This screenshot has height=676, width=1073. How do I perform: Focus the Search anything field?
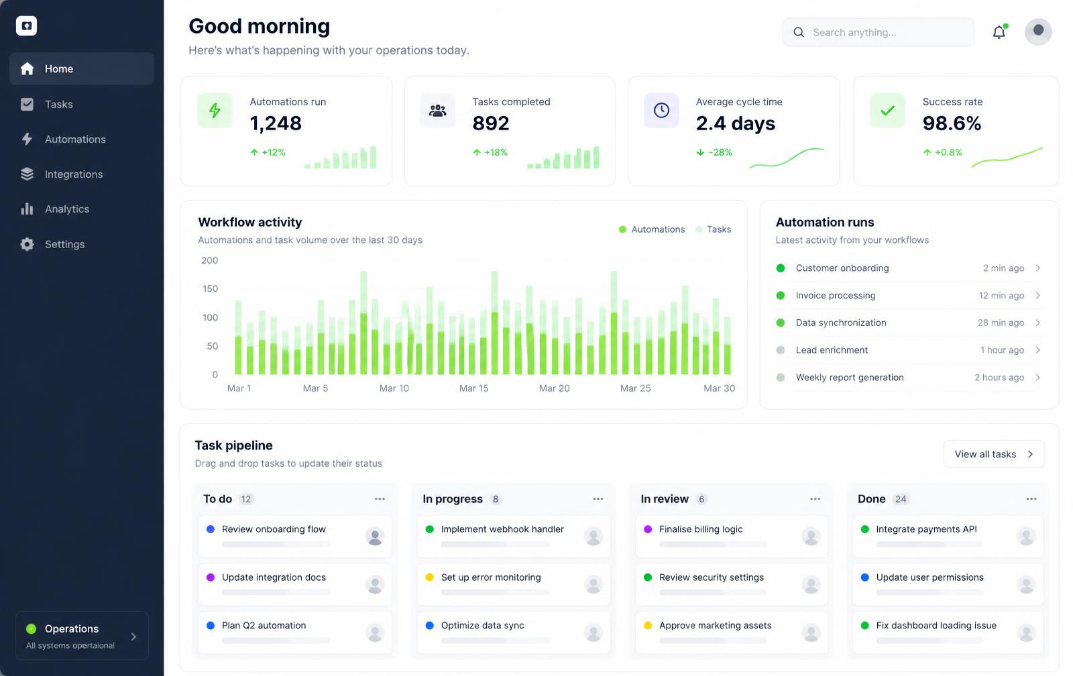pos(878,32)
